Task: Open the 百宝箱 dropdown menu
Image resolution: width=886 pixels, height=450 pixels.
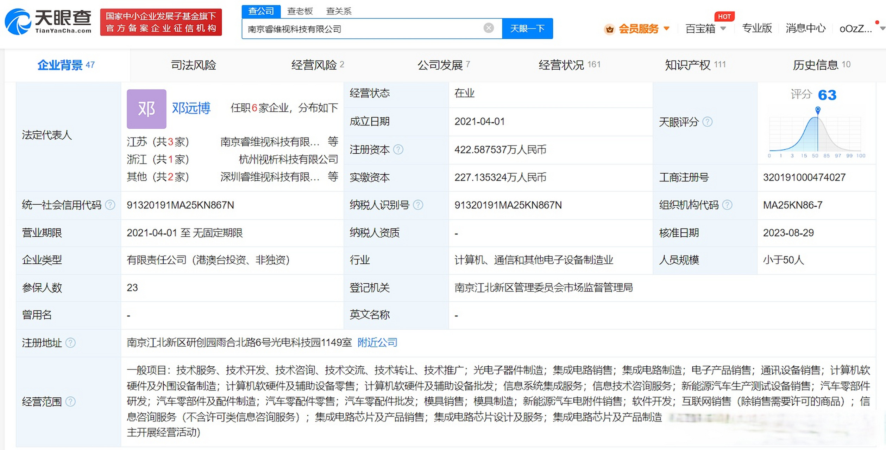Action: (x=705, y=28)
